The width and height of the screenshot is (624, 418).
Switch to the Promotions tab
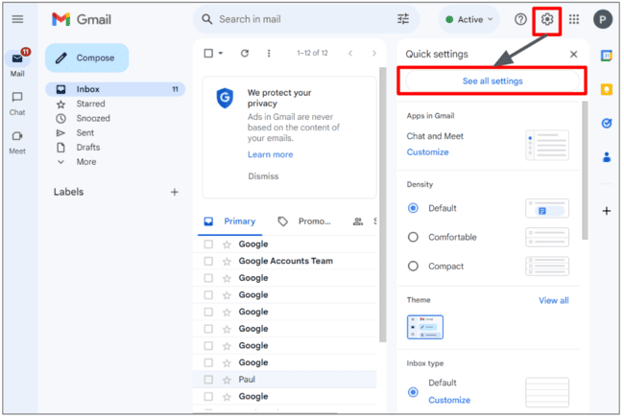pyautogui.click(x=305, y=221)
